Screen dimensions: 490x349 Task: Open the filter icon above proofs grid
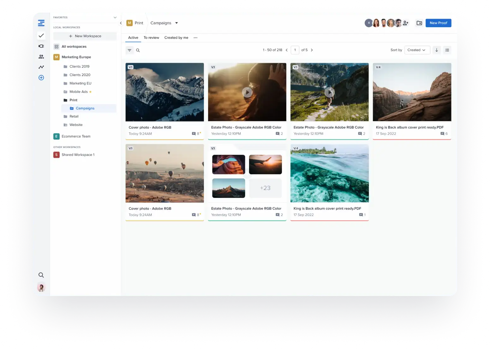[x=129, y=50]
